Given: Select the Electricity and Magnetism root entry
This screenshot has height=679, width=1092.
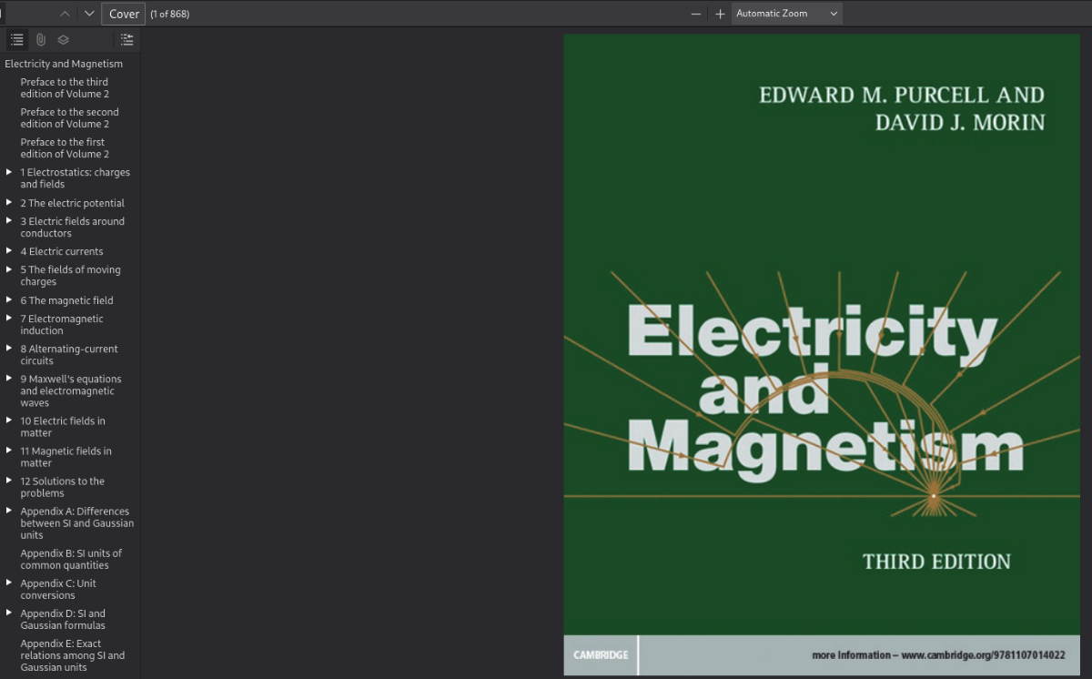Looking at the screenshot, I should pyautogui.click(x=64, y=64).
